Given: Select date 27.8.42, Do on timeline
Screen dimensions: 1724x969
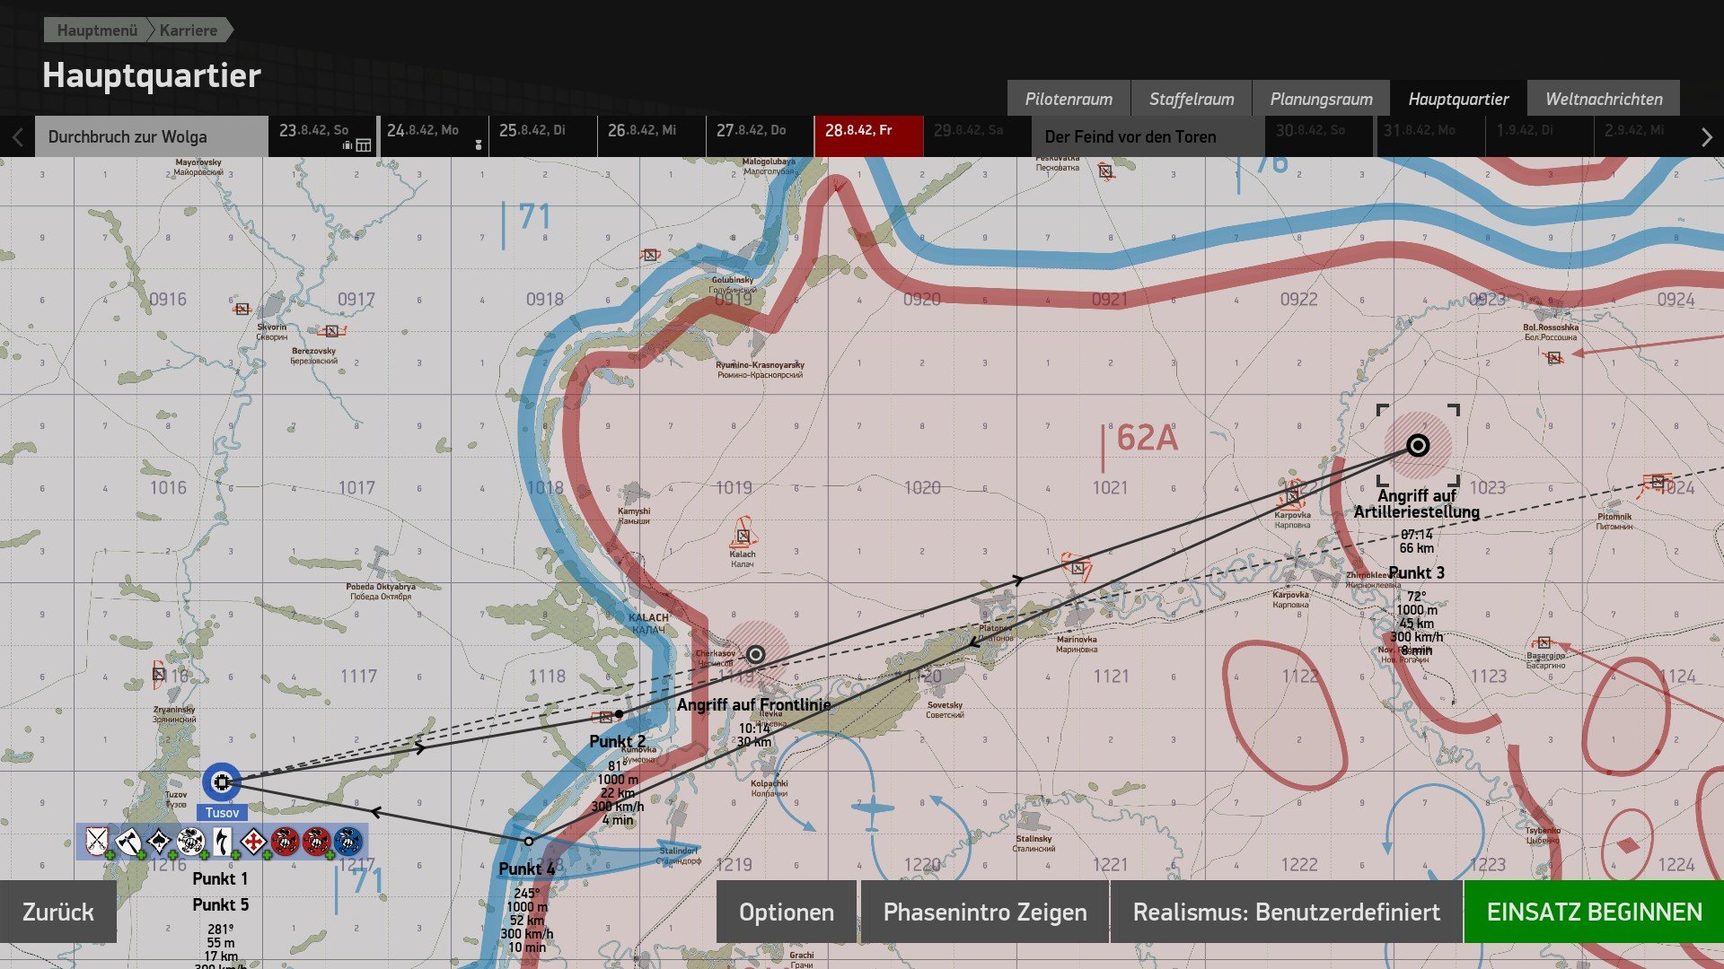Looking at the screenshot, I should (761, 136).
